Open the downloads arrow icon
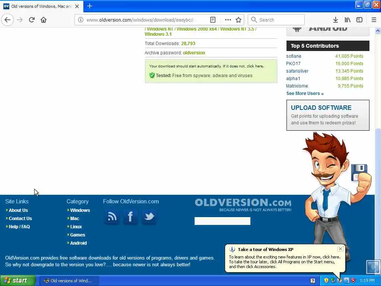This screenshot has width=381, height=286. click(335, 20)
